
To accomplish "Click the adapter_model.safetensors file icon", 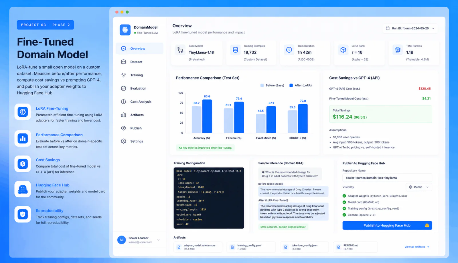I will coord(179,247).
